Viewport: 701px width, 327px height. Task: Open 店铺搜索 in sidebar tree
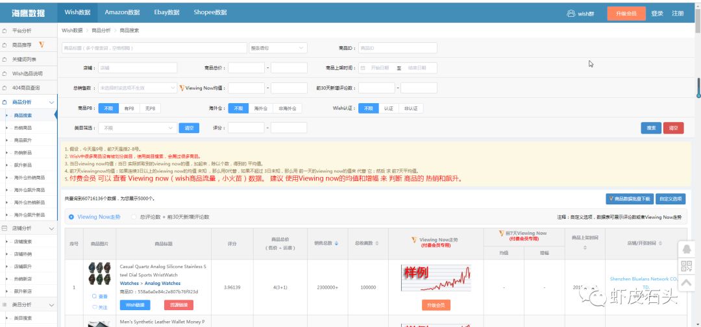coord(23,241)
